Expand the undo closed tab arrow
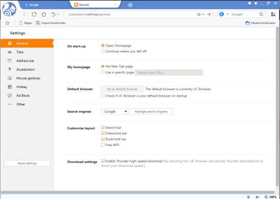 coord(58,14)
